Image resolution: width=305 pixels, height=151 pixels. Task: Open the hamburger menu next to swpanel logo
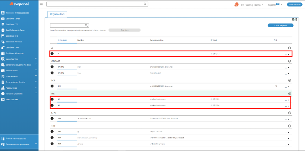coord(41,4)
